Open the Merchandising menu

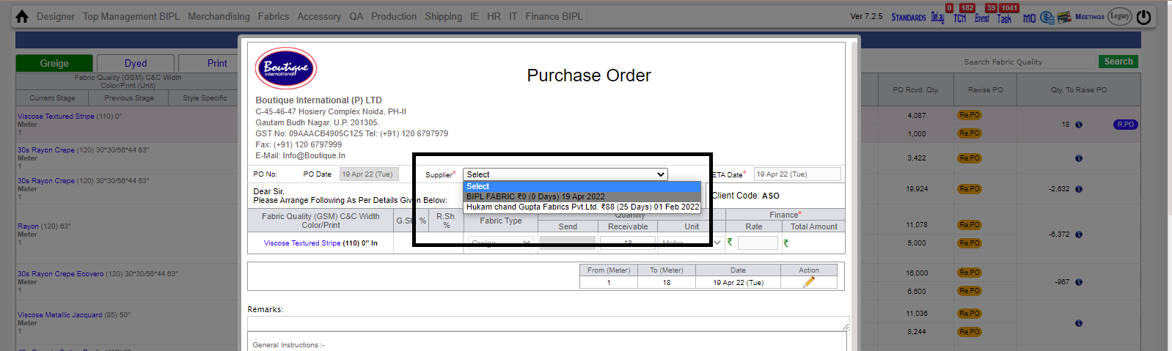pyautogui.click(x=219, y=16)
